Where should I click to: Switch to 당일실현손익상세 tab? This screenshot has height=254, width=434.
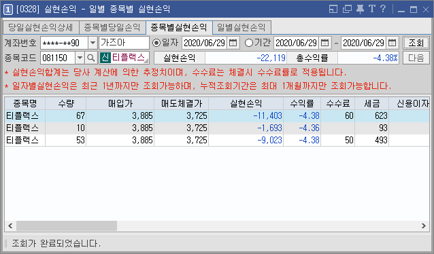pyautogui.click(x=41, y=27)
